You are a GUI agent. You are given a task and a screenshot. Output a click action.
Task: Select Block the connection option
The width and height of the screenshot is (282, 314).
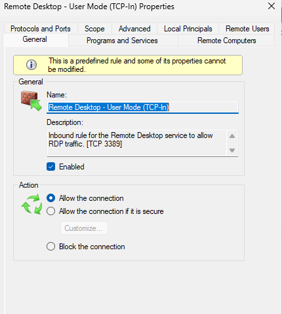point(50,247)
